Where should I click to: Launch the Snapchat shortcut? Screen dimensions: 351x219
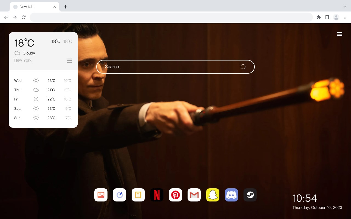click(x=213, y=195)
